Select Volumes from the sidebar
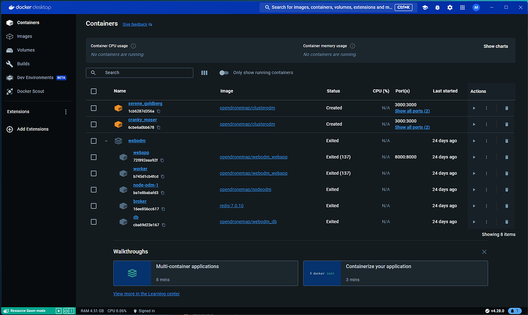The image size is (528, 315). click(x=24, y=50)
